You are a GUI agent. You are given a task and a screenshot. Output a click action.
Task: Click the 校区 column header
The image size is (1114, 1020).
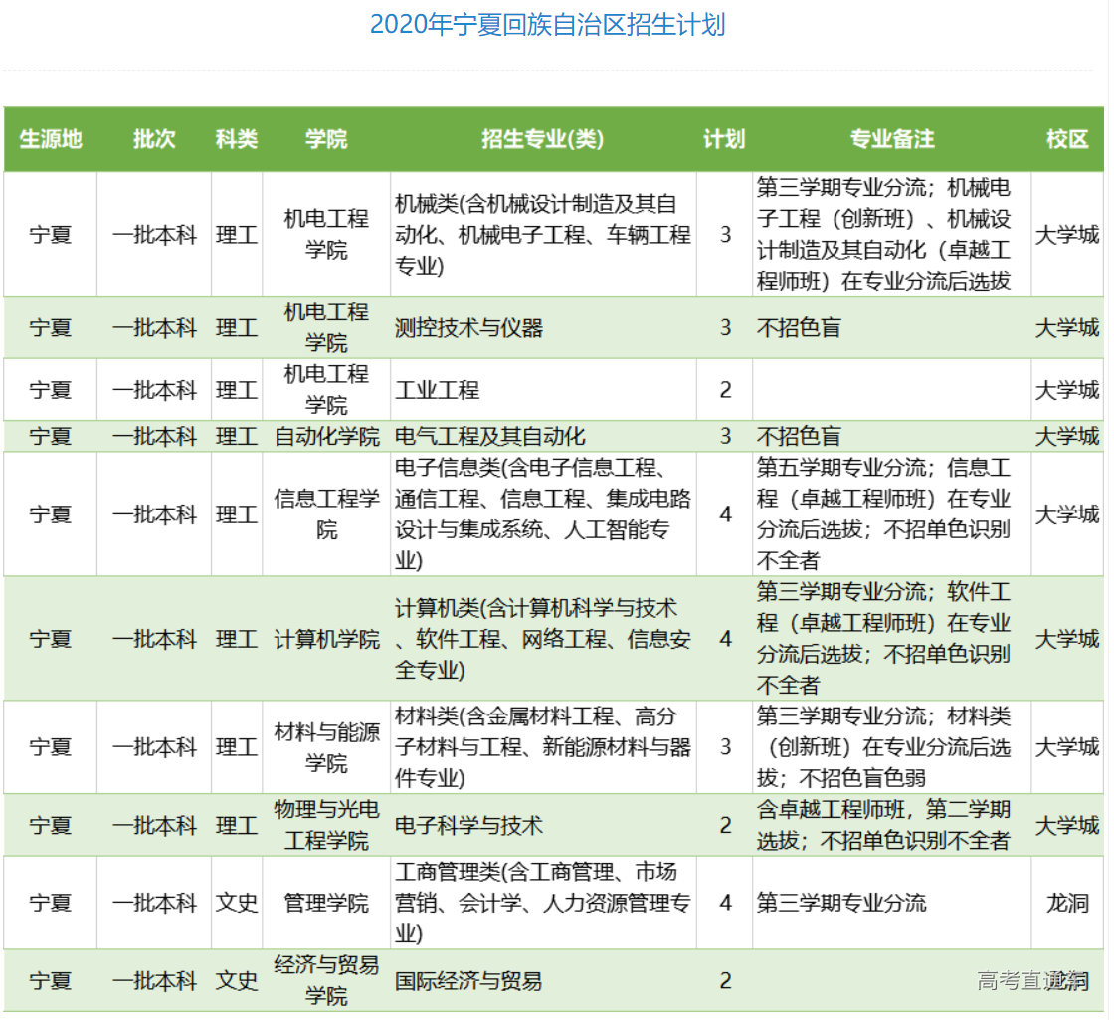pyautogui.click(x=1067, y=139)
